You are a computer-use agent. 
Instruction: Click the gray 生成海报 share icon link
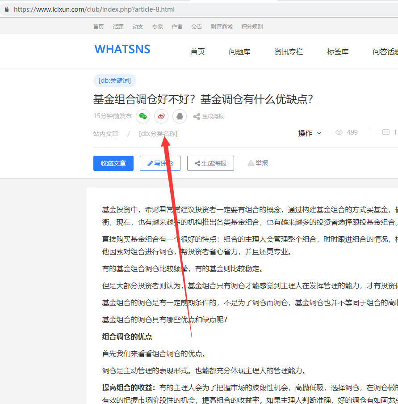[x=209, y=116]
